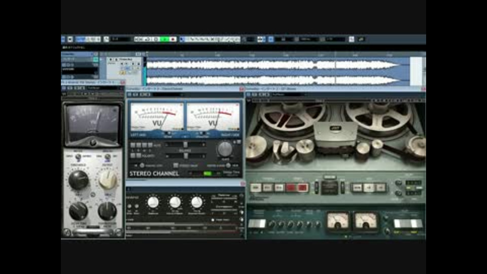Viewport: 487px width, 274px height.
Task: Flip the left round switch above STEREO CHANNEL
Action: click(x=142, y=165)
